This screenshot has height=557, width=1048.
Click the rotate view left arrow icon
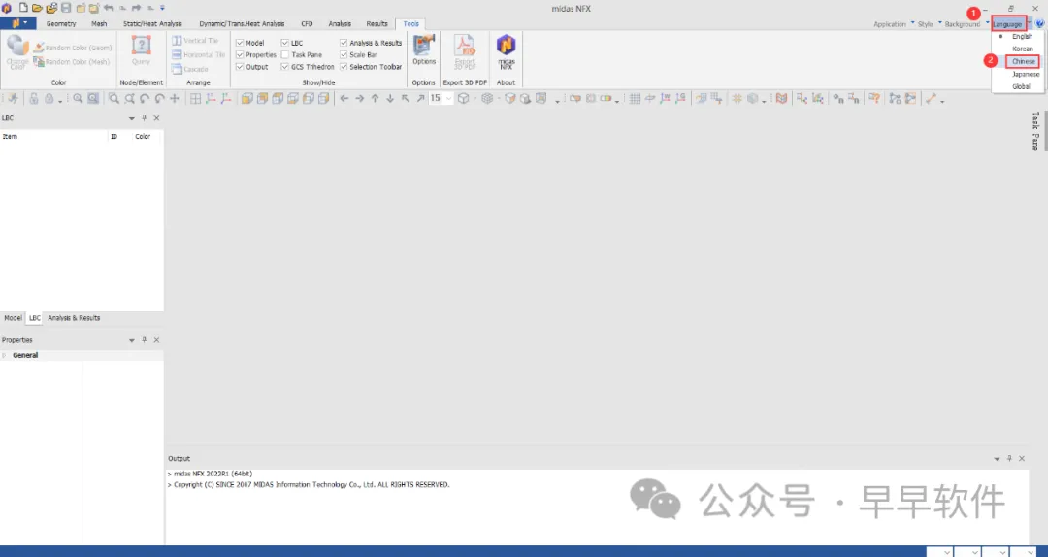344,98
